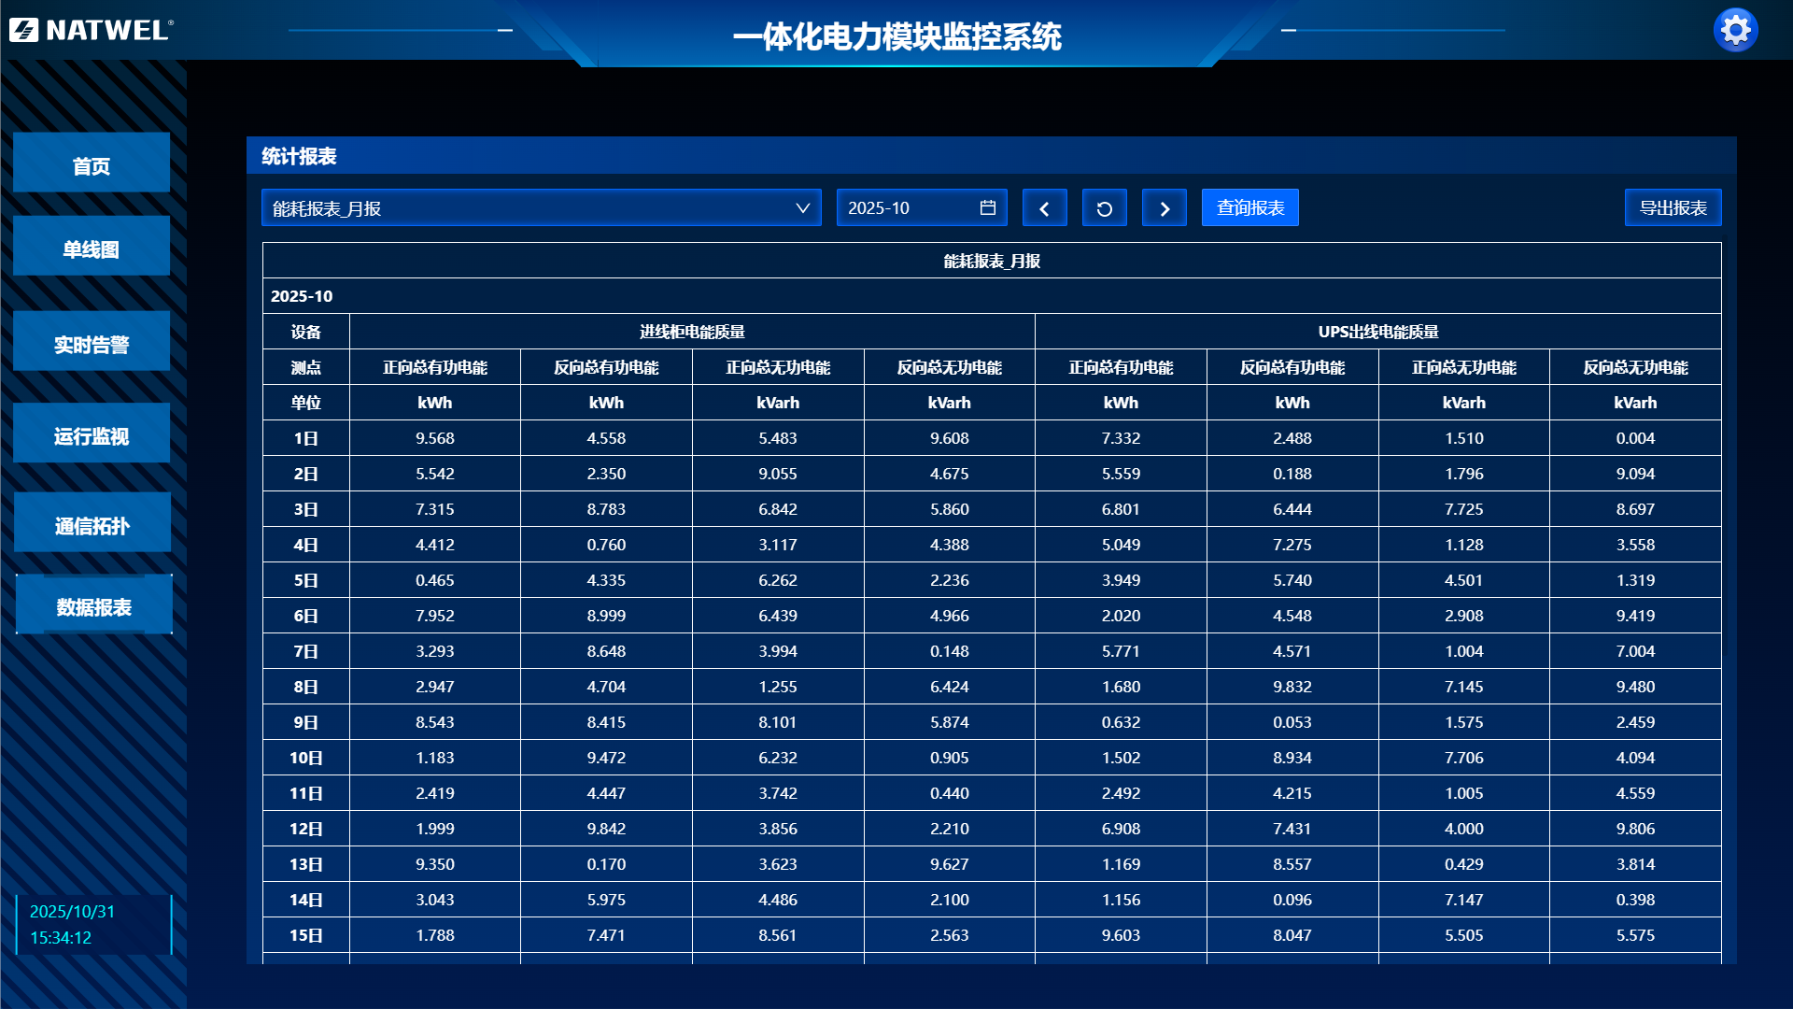Image resolution: width=1793 pixels, height=1009 pixels.
Task: Open 通信拓扑 page
Action: pyautogui.click(x=92, y=526)
